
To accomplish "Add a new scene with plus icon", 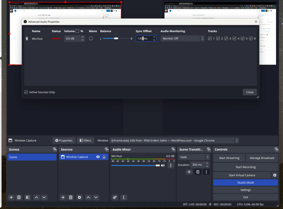I will (x=11, y=197).
